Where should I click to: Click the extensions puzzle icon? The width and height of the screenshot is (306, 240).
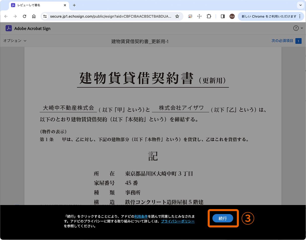coord(209,16)
